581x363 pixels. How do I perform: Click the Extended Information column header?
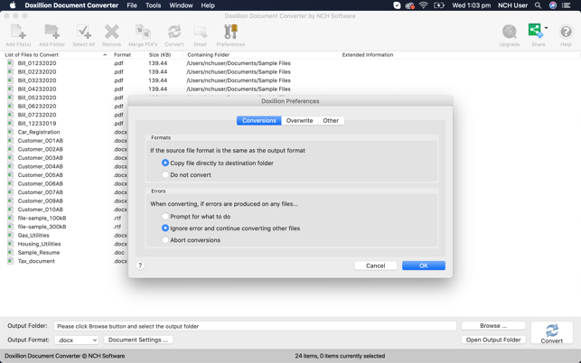click(x=459, y=55)
